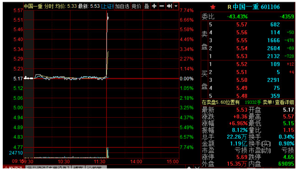Click the minus zoom-out chart icon

pyautogui.click(x=162, y=6)
